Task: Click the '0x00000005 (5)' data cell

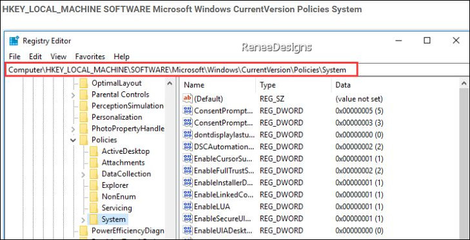Action: point(359,111)
